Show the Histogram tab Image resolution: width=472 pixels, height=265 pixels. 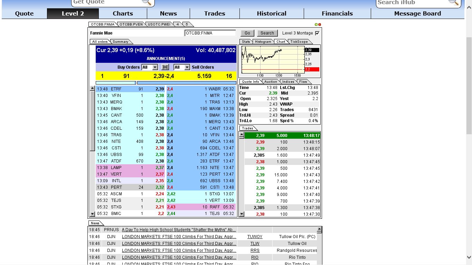coord(263,42)
